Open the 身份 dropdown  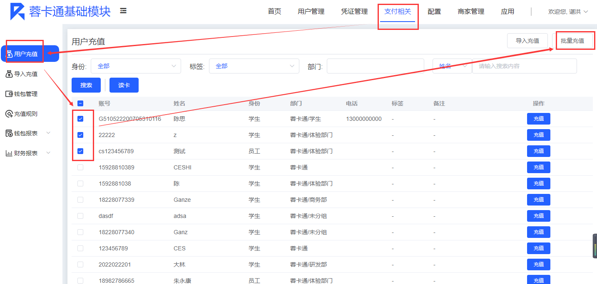136,66
